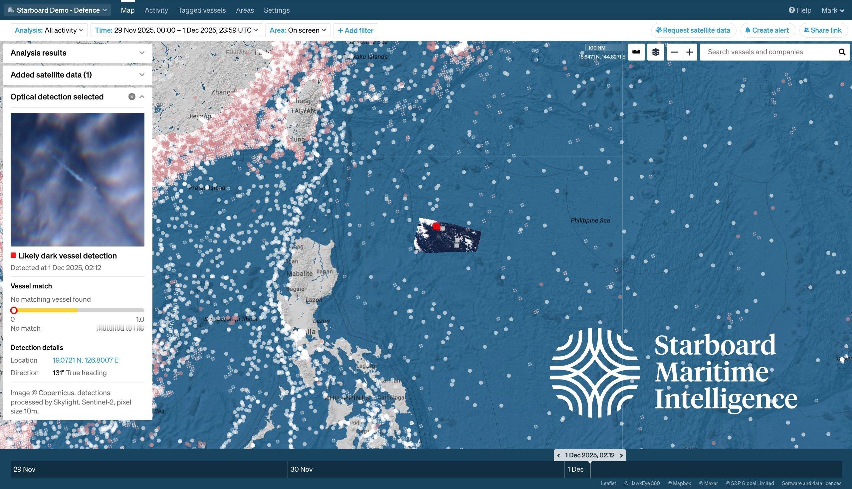Zoom in the map with plus
Viewport: 852px width, 489px height.
[690, 52]
